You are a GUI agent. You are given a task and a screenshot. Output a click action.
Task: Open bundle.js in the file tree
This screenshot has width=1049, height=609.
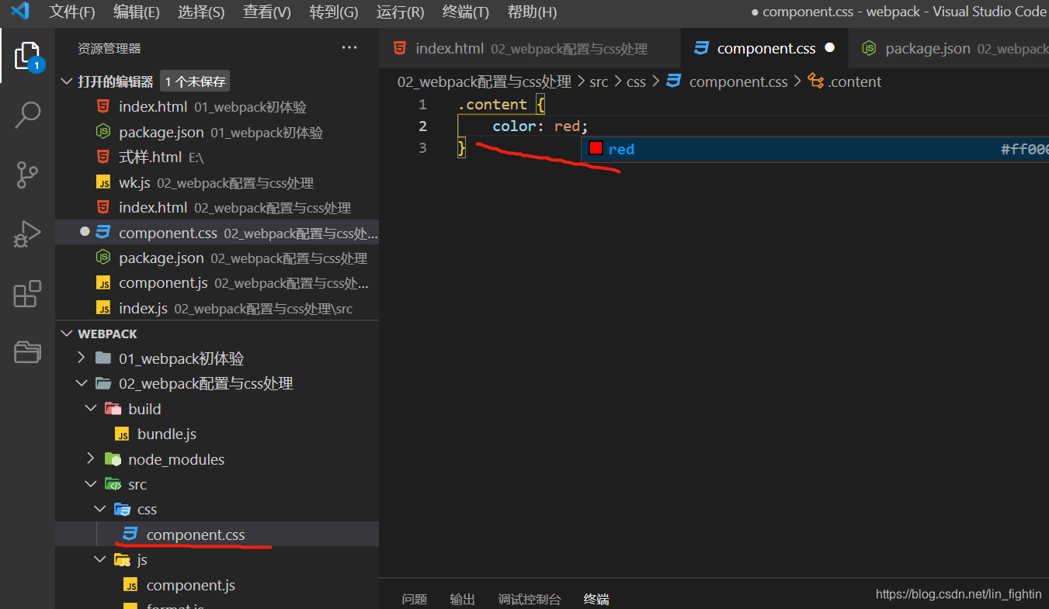tap(217, 434)
